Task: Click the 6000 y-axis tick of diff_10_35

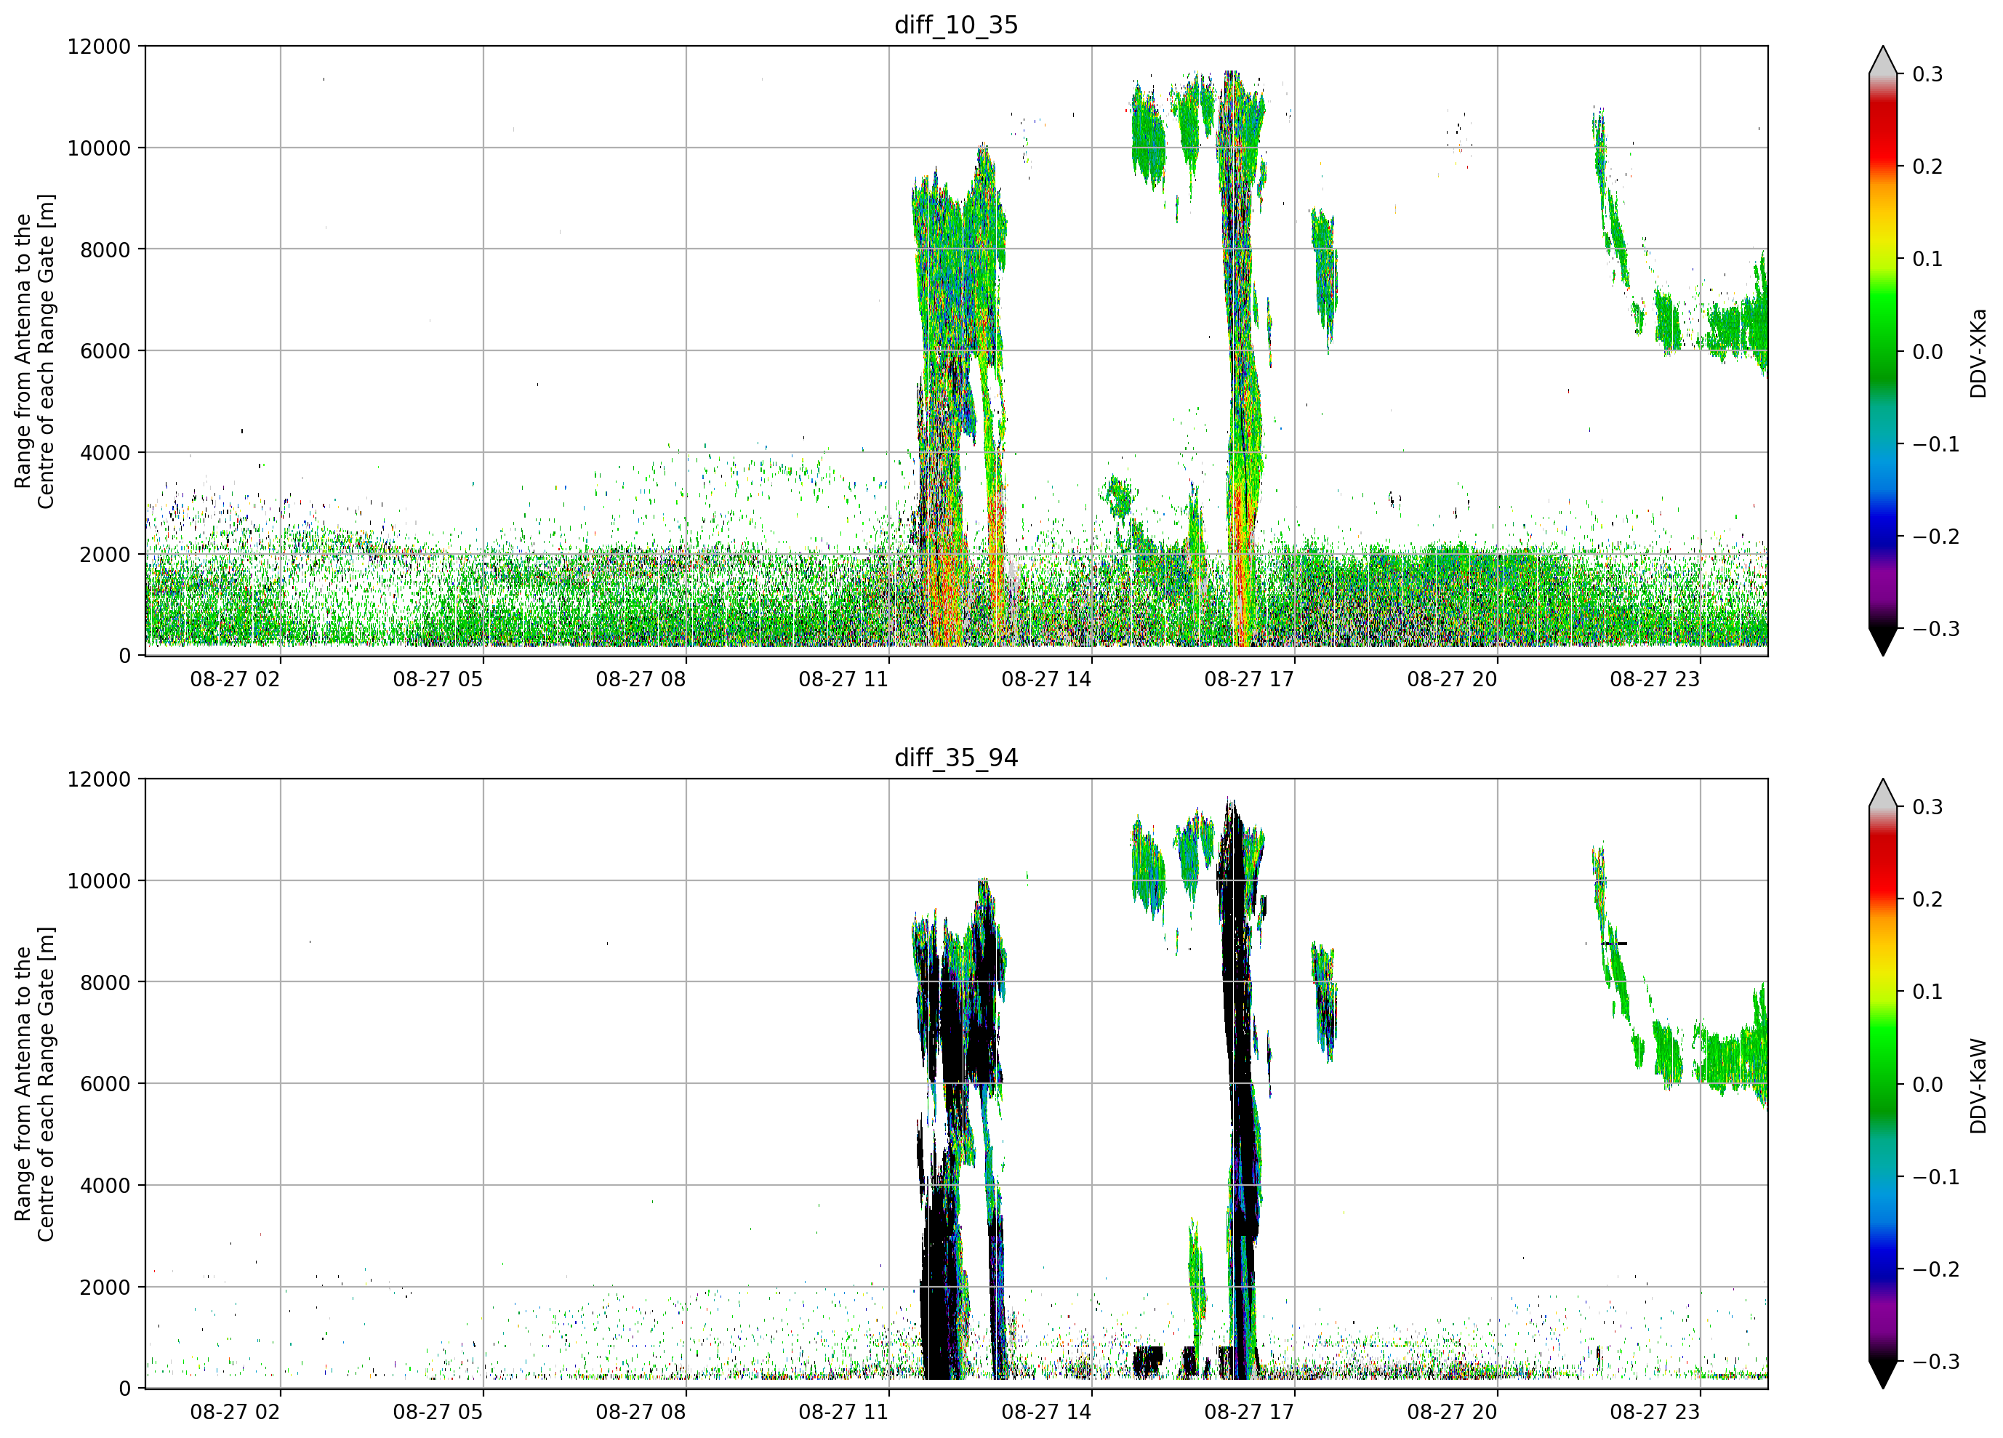Action: tap(105, 352)
